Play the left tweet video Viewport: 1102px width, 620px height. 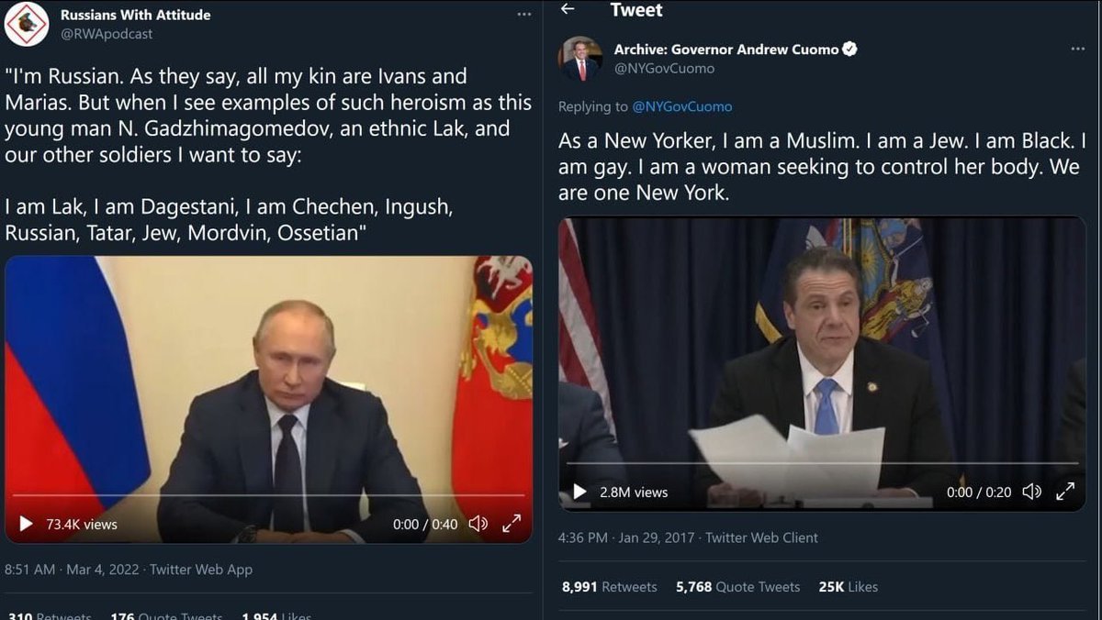[x=26, y=525]
